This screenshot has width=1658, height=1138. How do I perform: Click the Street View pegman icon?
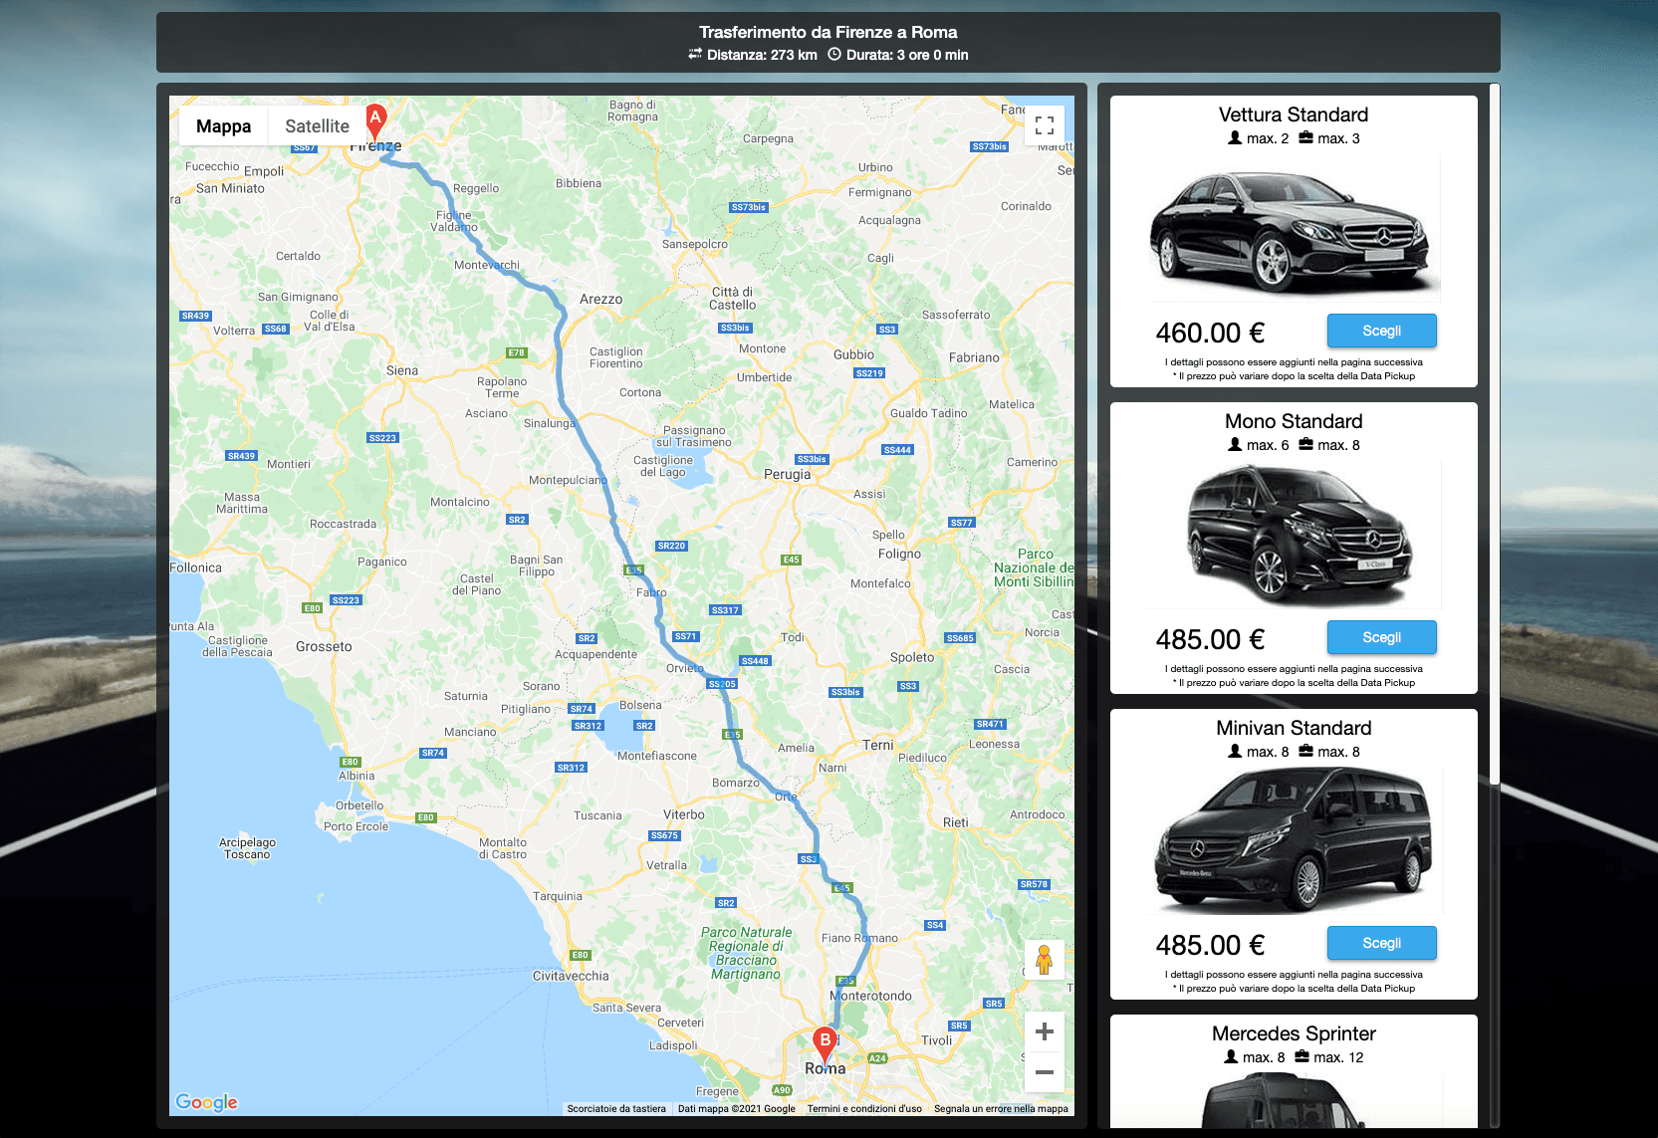pyautogui.click(x=1044, y=960)
